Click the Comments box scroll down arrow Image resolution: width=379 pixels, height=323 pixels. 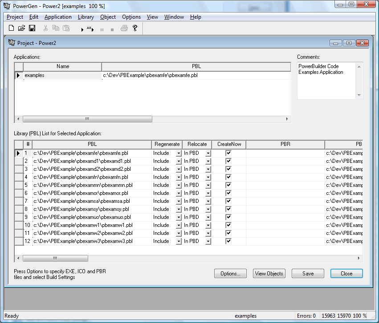coord(359,95)
